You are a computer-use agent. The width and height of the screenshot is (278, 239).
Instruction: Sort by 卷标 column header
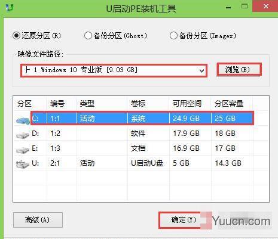coord(138,104)
